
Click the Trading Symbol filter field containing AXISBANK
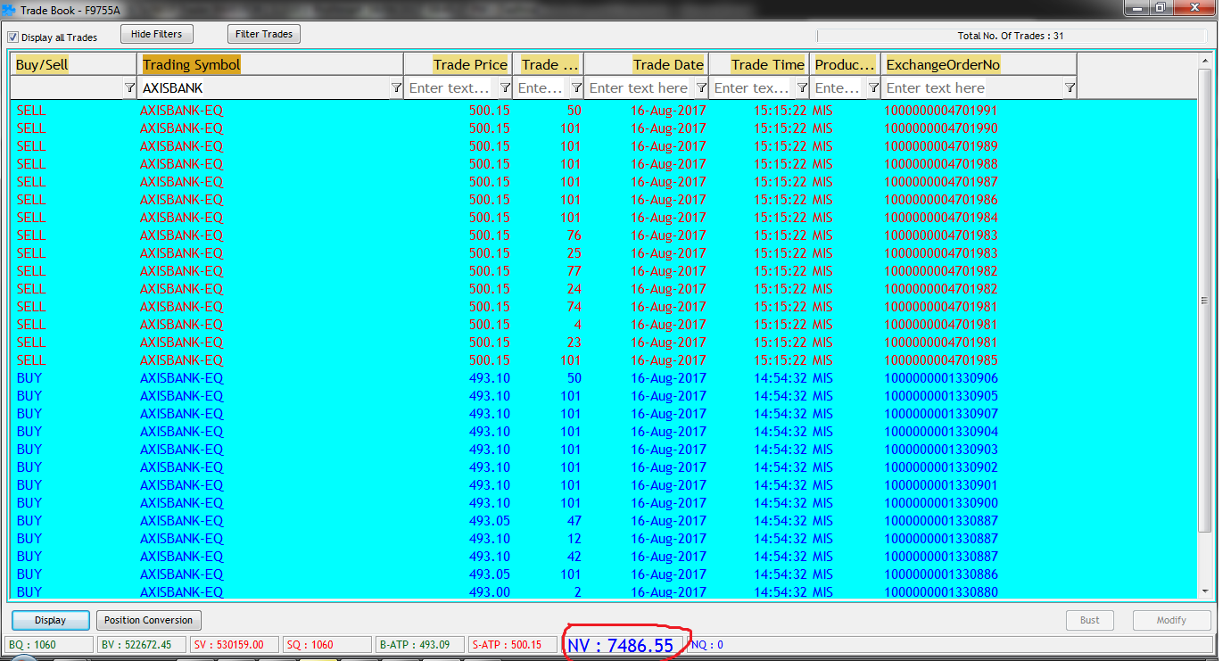click(x=264, y=88)
